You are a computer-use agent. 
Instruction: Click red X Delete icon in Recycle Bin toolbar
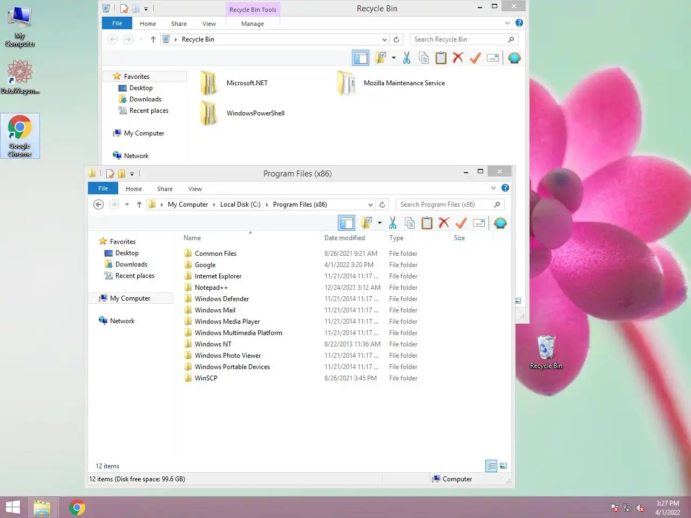[458, 58]
